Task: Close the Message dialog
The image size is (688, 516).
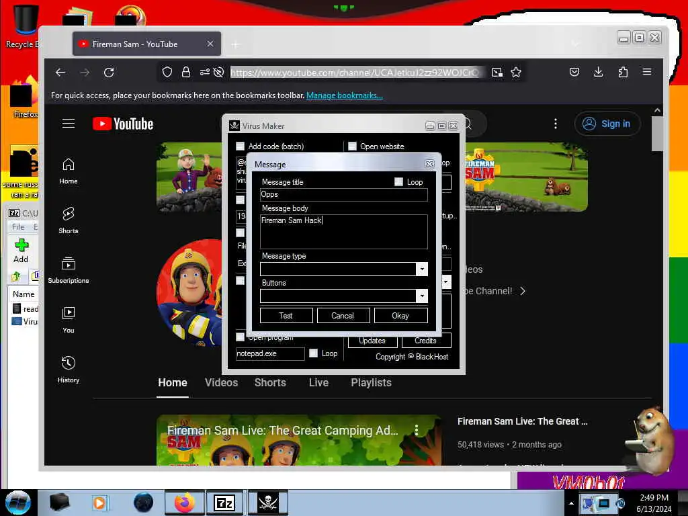Action: [x=429, y=164]
